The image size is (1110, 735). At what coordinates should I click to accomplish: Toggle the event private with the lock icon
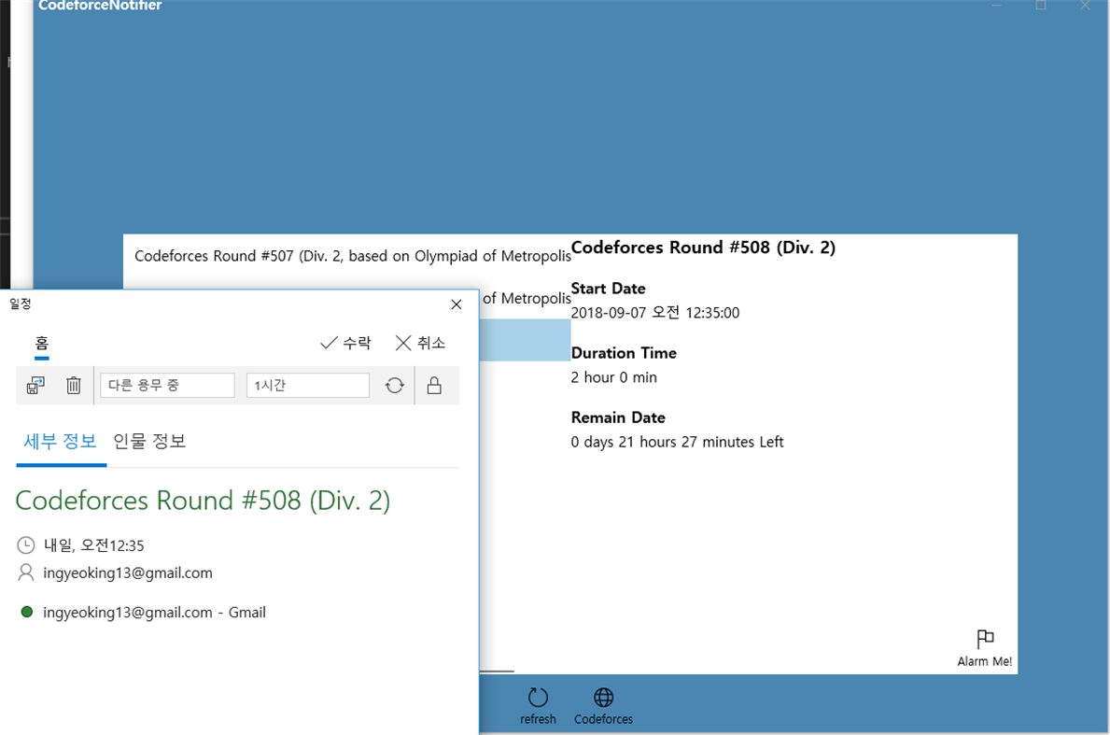434,385
